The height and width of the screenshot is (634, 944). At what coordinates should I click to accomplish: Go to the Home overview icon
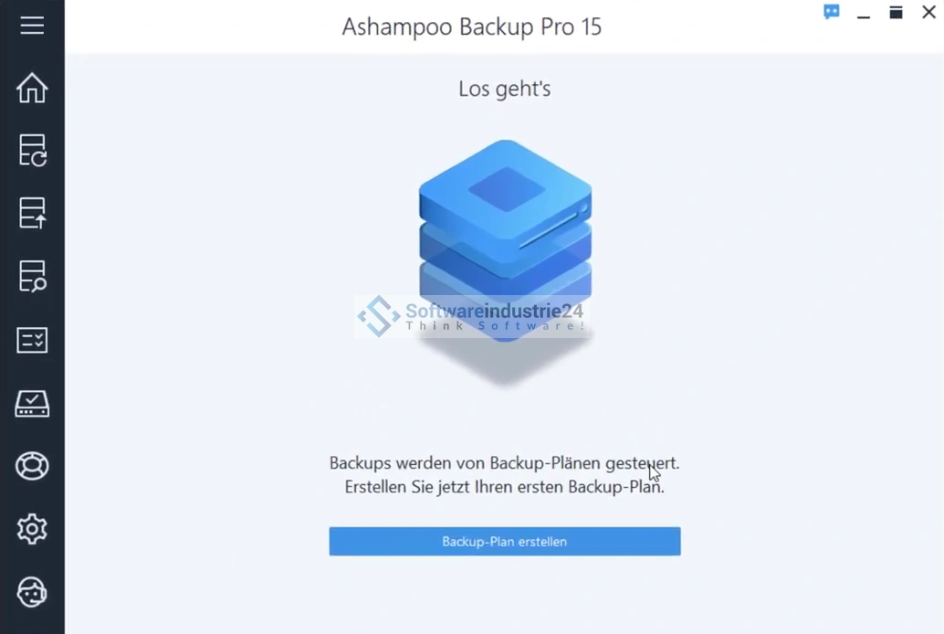[x=32, y=88]
